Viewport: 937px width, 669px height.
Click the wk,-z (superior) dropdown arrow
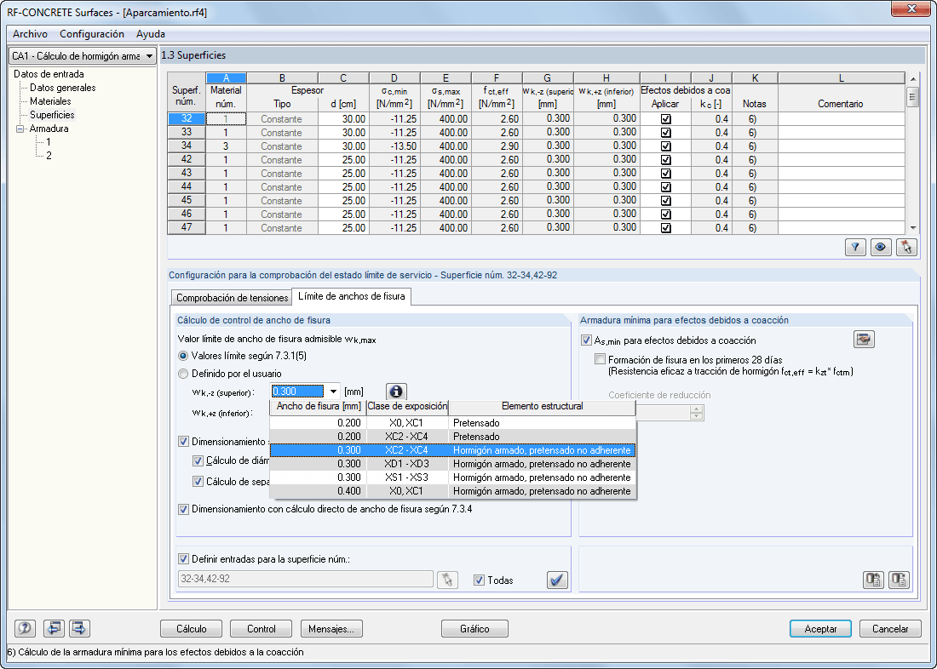pos(333,392)
